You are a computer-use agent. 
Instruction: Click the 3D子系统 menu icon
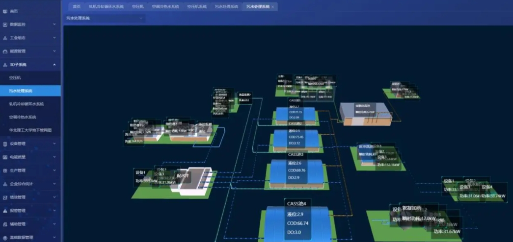[5, 64]
